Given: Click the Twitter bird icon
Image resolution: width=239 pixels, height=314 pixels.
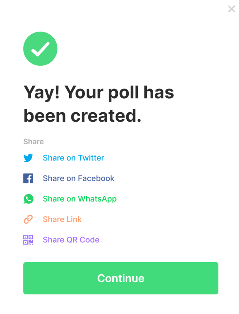Looking at the screenshot, I should 28,158.
